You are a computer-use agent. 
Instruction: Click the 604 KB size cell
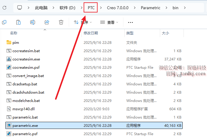[175, 109]
